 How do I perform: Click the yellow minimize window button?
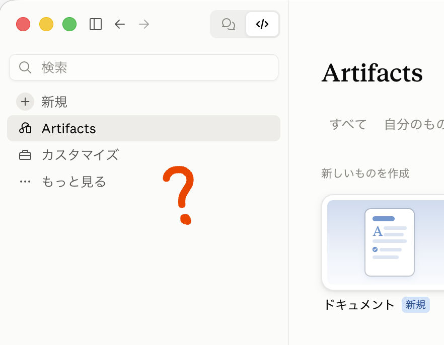coord(46,24)
